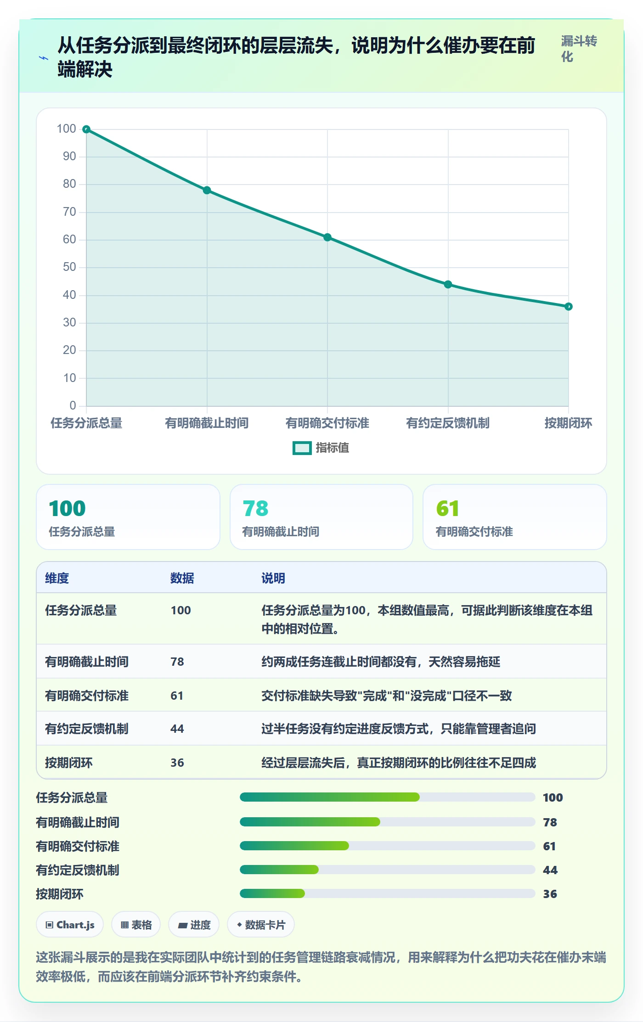Click the lightning bolt icon beside the title
Image resolution: width=643 pixels, height=1022 pixels.
click(44, 58)
